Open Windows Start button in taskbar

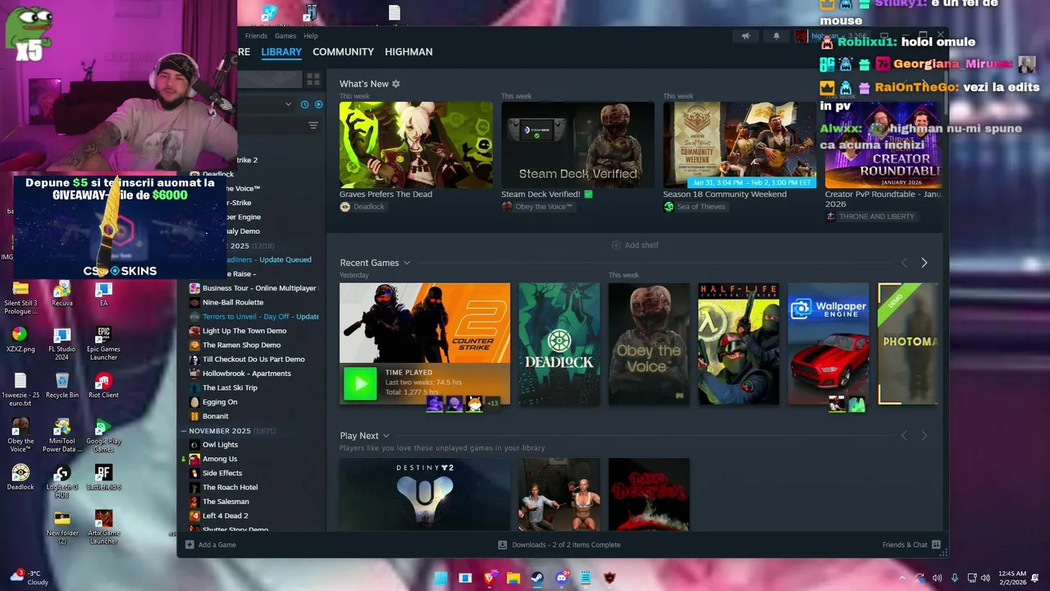click(x=441, y=578)
